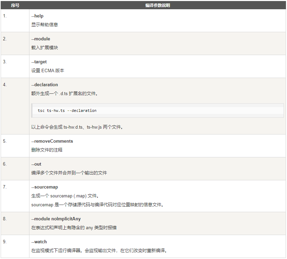This screenshot has width=287, height=259.
Task: Click the text 在表达式和声明上有隐含的 any 类型时报错
Action: (74, 228)
